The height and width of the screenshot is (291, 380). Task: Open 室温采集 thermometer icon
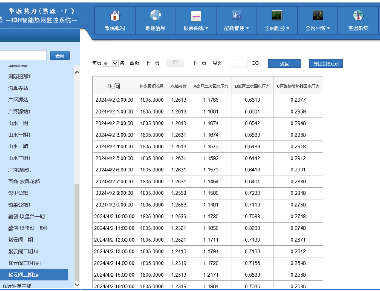358,16
